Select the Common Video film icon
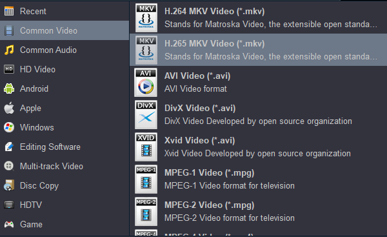The width and height of the screenshot is (387, 237). pyautogui.click(x=9, y=30)
